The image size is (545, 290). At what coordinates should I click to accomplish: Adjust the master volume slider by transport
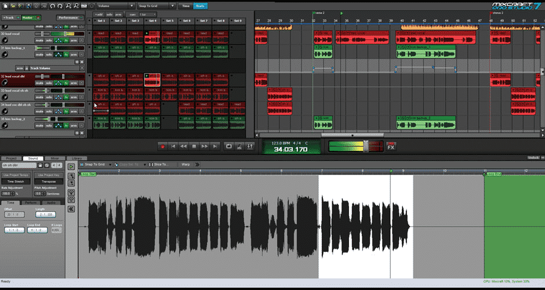pos(365,146)
